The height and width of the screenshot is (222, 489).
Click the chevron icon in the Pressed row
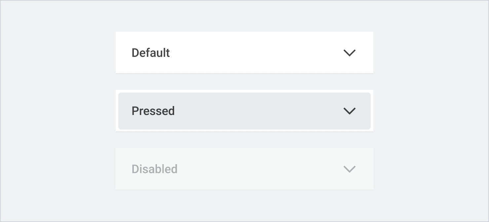349,111
